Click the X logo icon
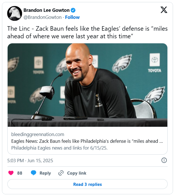This screenshot has height=196, width=175. point(164,10)
